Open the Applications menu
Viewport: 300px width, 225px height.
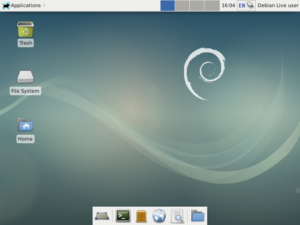point(25,6)
